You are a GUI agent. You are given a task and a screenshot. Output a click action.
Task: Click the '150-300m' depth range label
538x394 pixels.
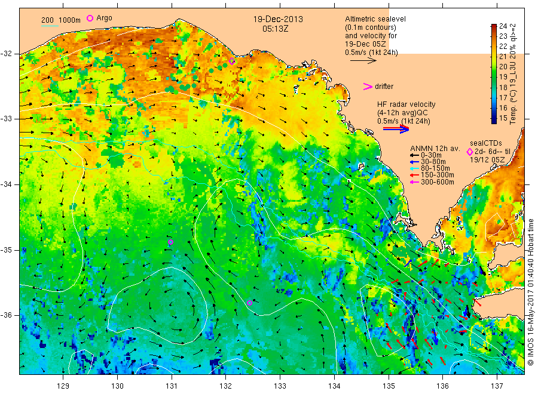438,176
